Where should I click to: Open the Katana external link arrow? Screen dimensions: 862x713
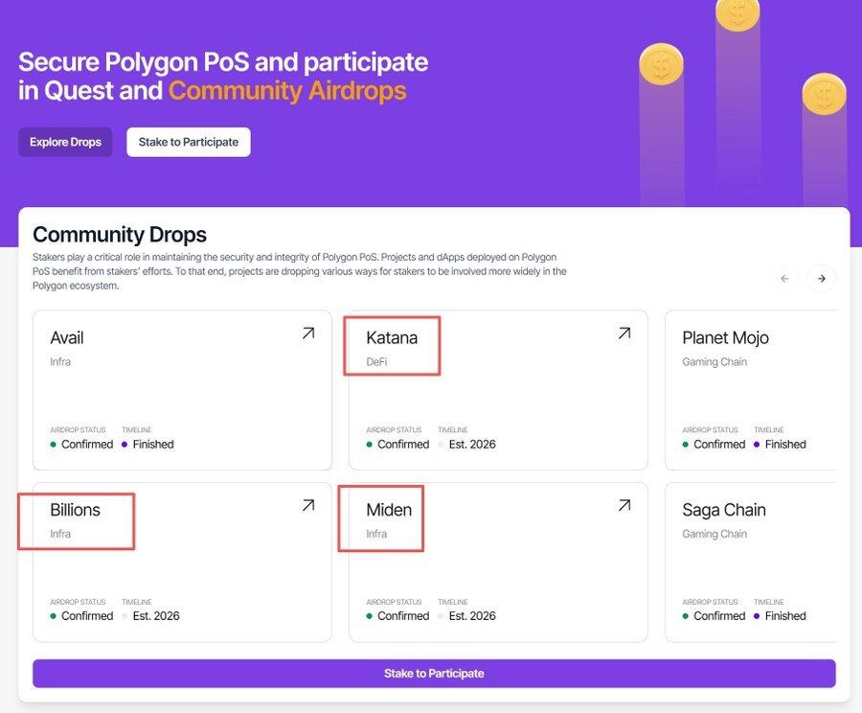coord(624,333)
